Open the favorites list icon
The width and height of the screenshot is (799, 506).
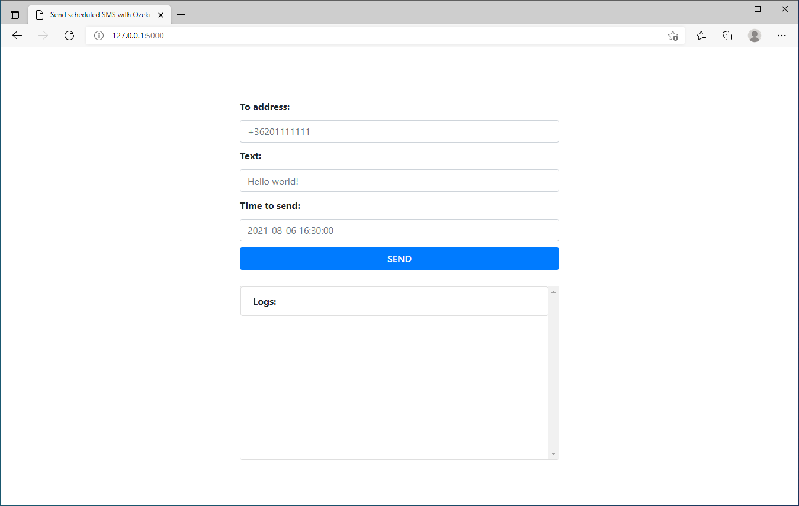point(701,36)
